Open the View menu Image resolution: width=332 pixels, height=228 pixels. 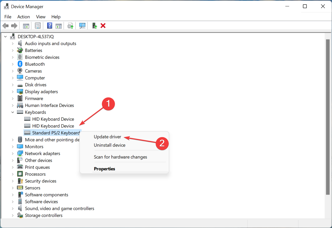pos(41,17)
